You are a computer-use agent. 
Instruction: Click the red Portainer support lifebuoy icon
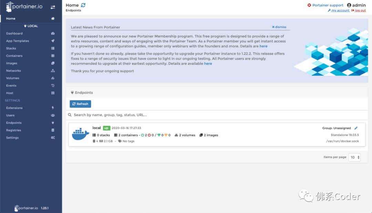point(309,5)
